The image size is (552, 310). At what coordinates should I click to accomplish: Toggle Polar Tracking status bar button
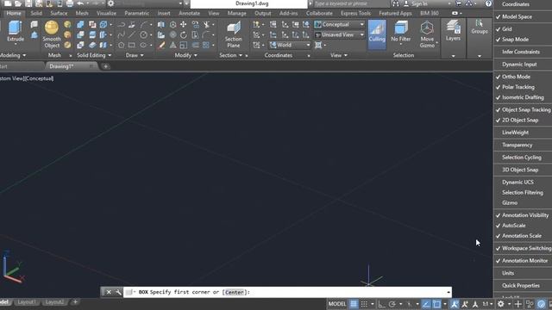[x=392, y=304]
